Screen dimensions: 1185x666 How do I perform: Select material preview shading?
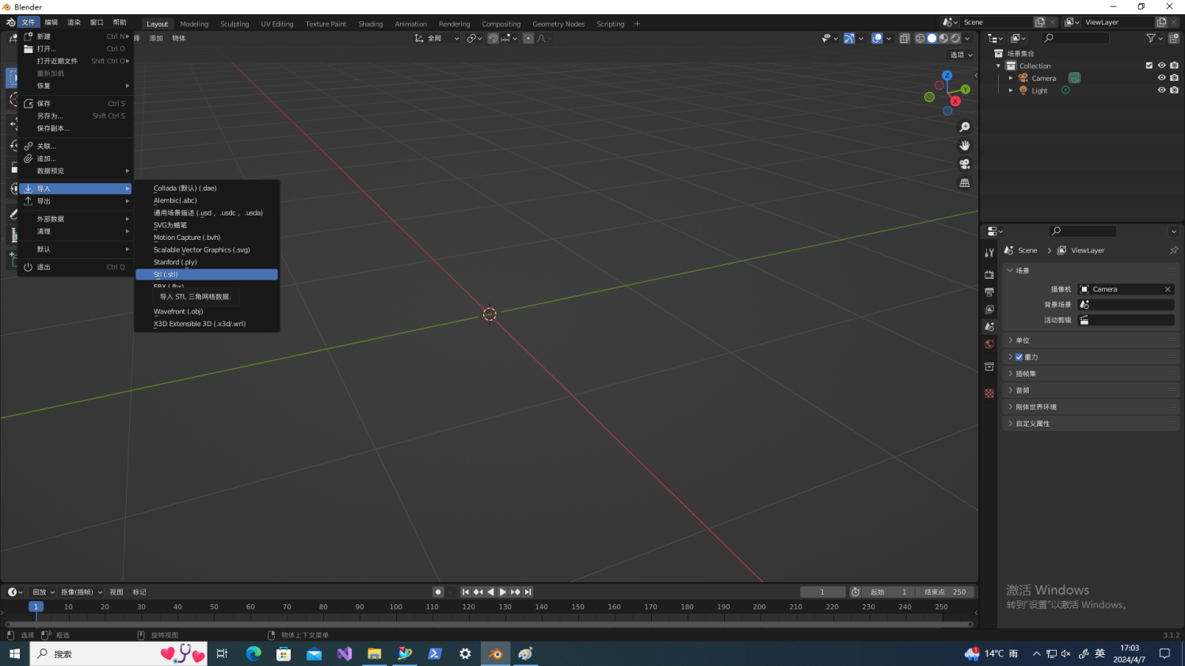943,38
